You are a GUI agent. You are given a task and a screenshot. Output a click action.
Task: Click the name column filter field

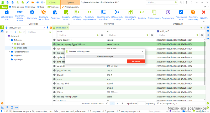(78, 35)
